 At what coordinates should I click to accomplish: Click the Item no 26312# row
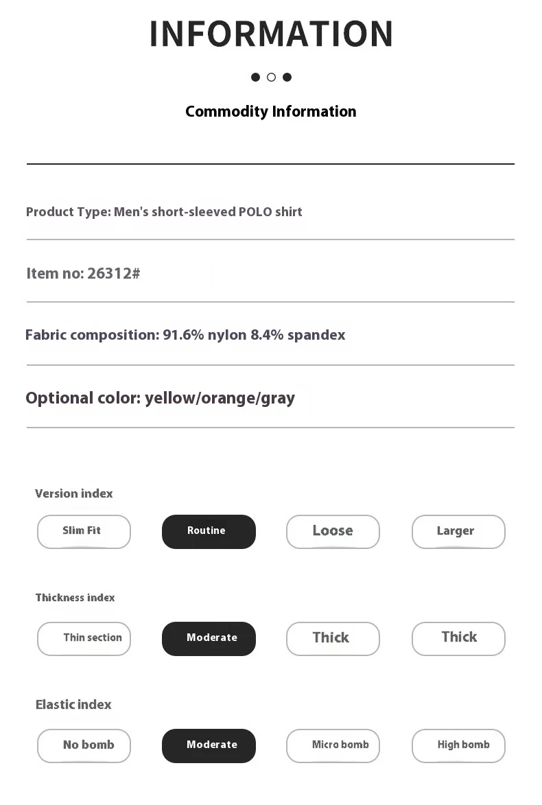click(83, 273)
